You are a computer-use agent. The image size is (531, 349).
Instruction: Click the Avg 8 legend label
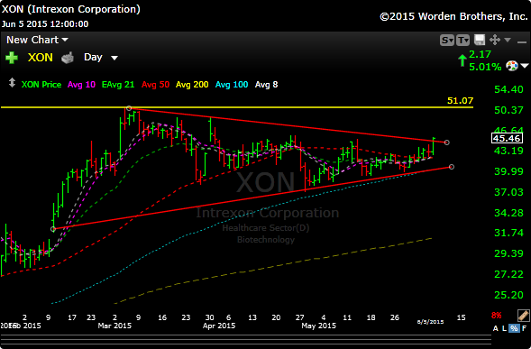(266, 85)
